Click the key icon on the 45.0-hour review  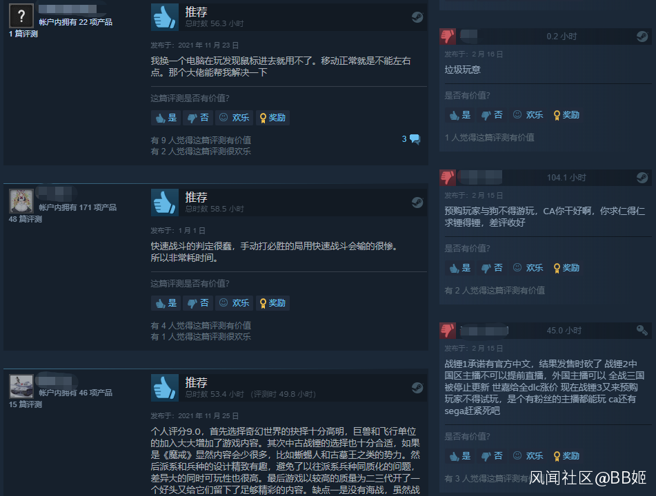click(642, 331)
